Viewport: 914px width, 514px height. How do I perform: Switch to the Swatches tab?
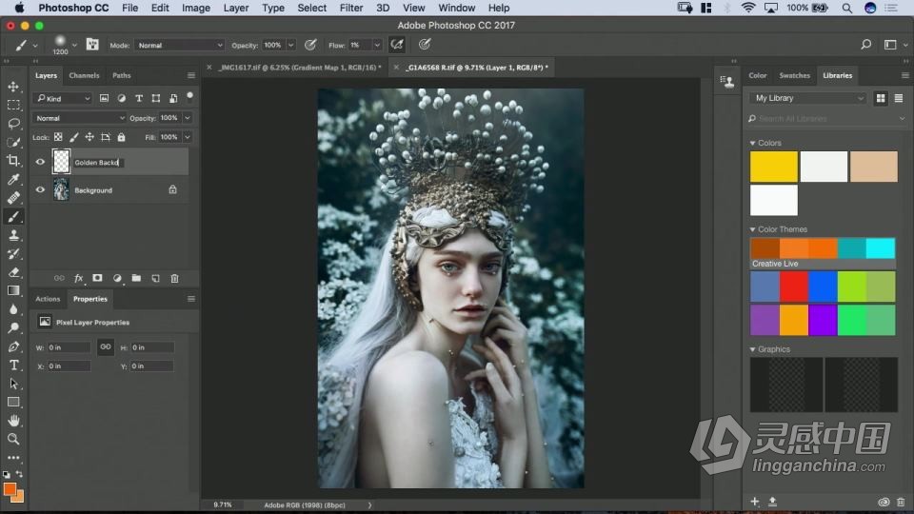pos(794,75)
